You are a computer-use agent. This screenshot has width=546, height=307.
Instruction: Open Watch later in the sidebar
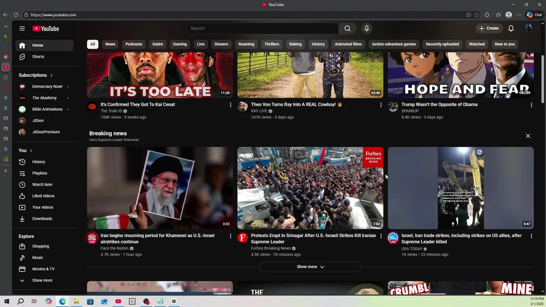[44, 185]
